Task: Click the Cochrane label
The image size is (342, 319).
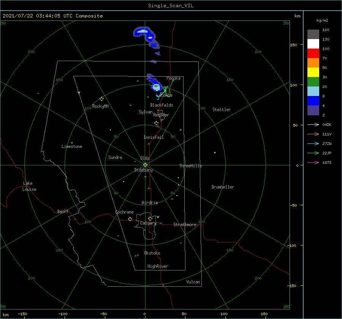Action: [x=124, y=212]
